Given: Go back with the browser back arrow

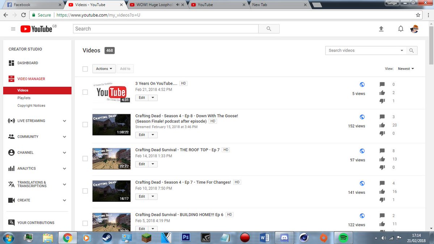Looking at the screenshot, I should pyautogui.click(x=5, y=15).
